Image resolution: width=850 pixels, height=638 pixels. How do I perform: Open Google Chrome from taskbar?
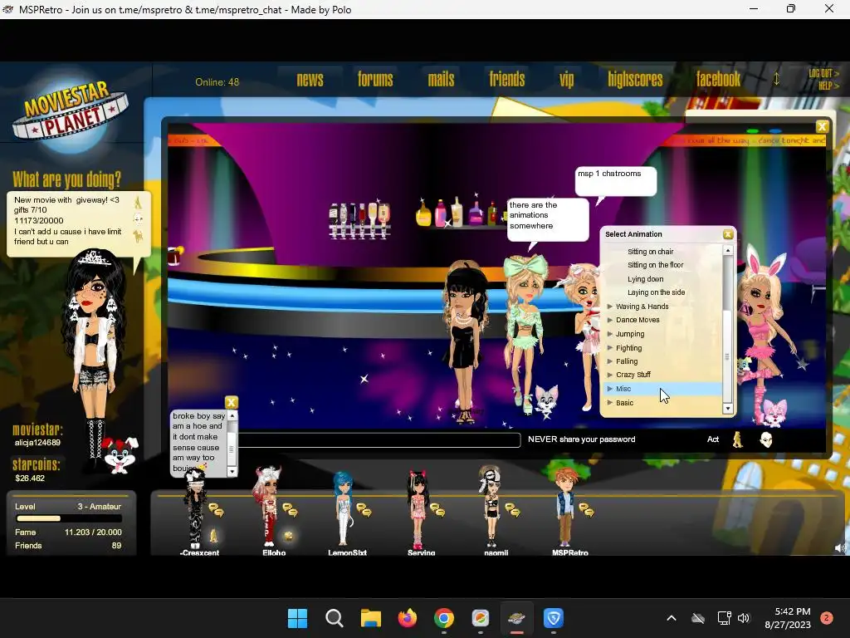coord(444,618)
